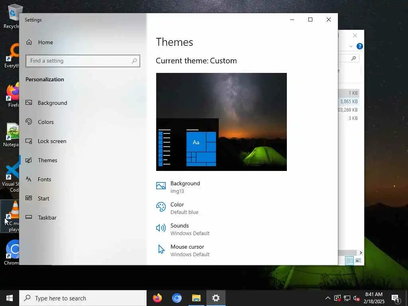Click the Themes brush icon in sidebar
Viewport: 408px width, 306px height.
pyautogui.click(x=29, y=160)
